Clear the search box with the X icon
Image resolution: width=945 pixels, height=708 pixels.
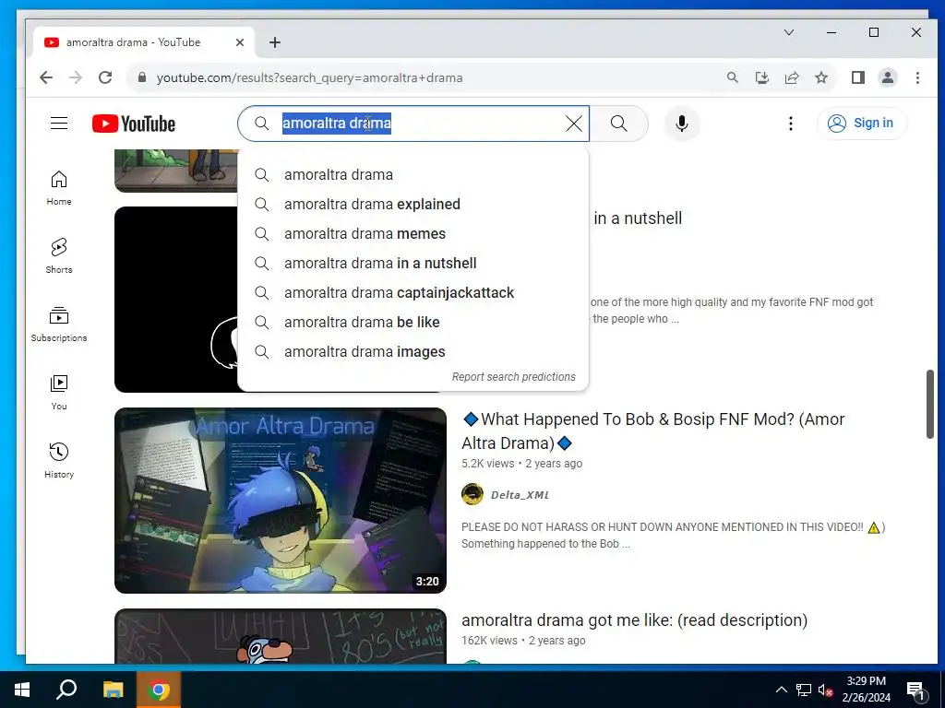point(574,124)
